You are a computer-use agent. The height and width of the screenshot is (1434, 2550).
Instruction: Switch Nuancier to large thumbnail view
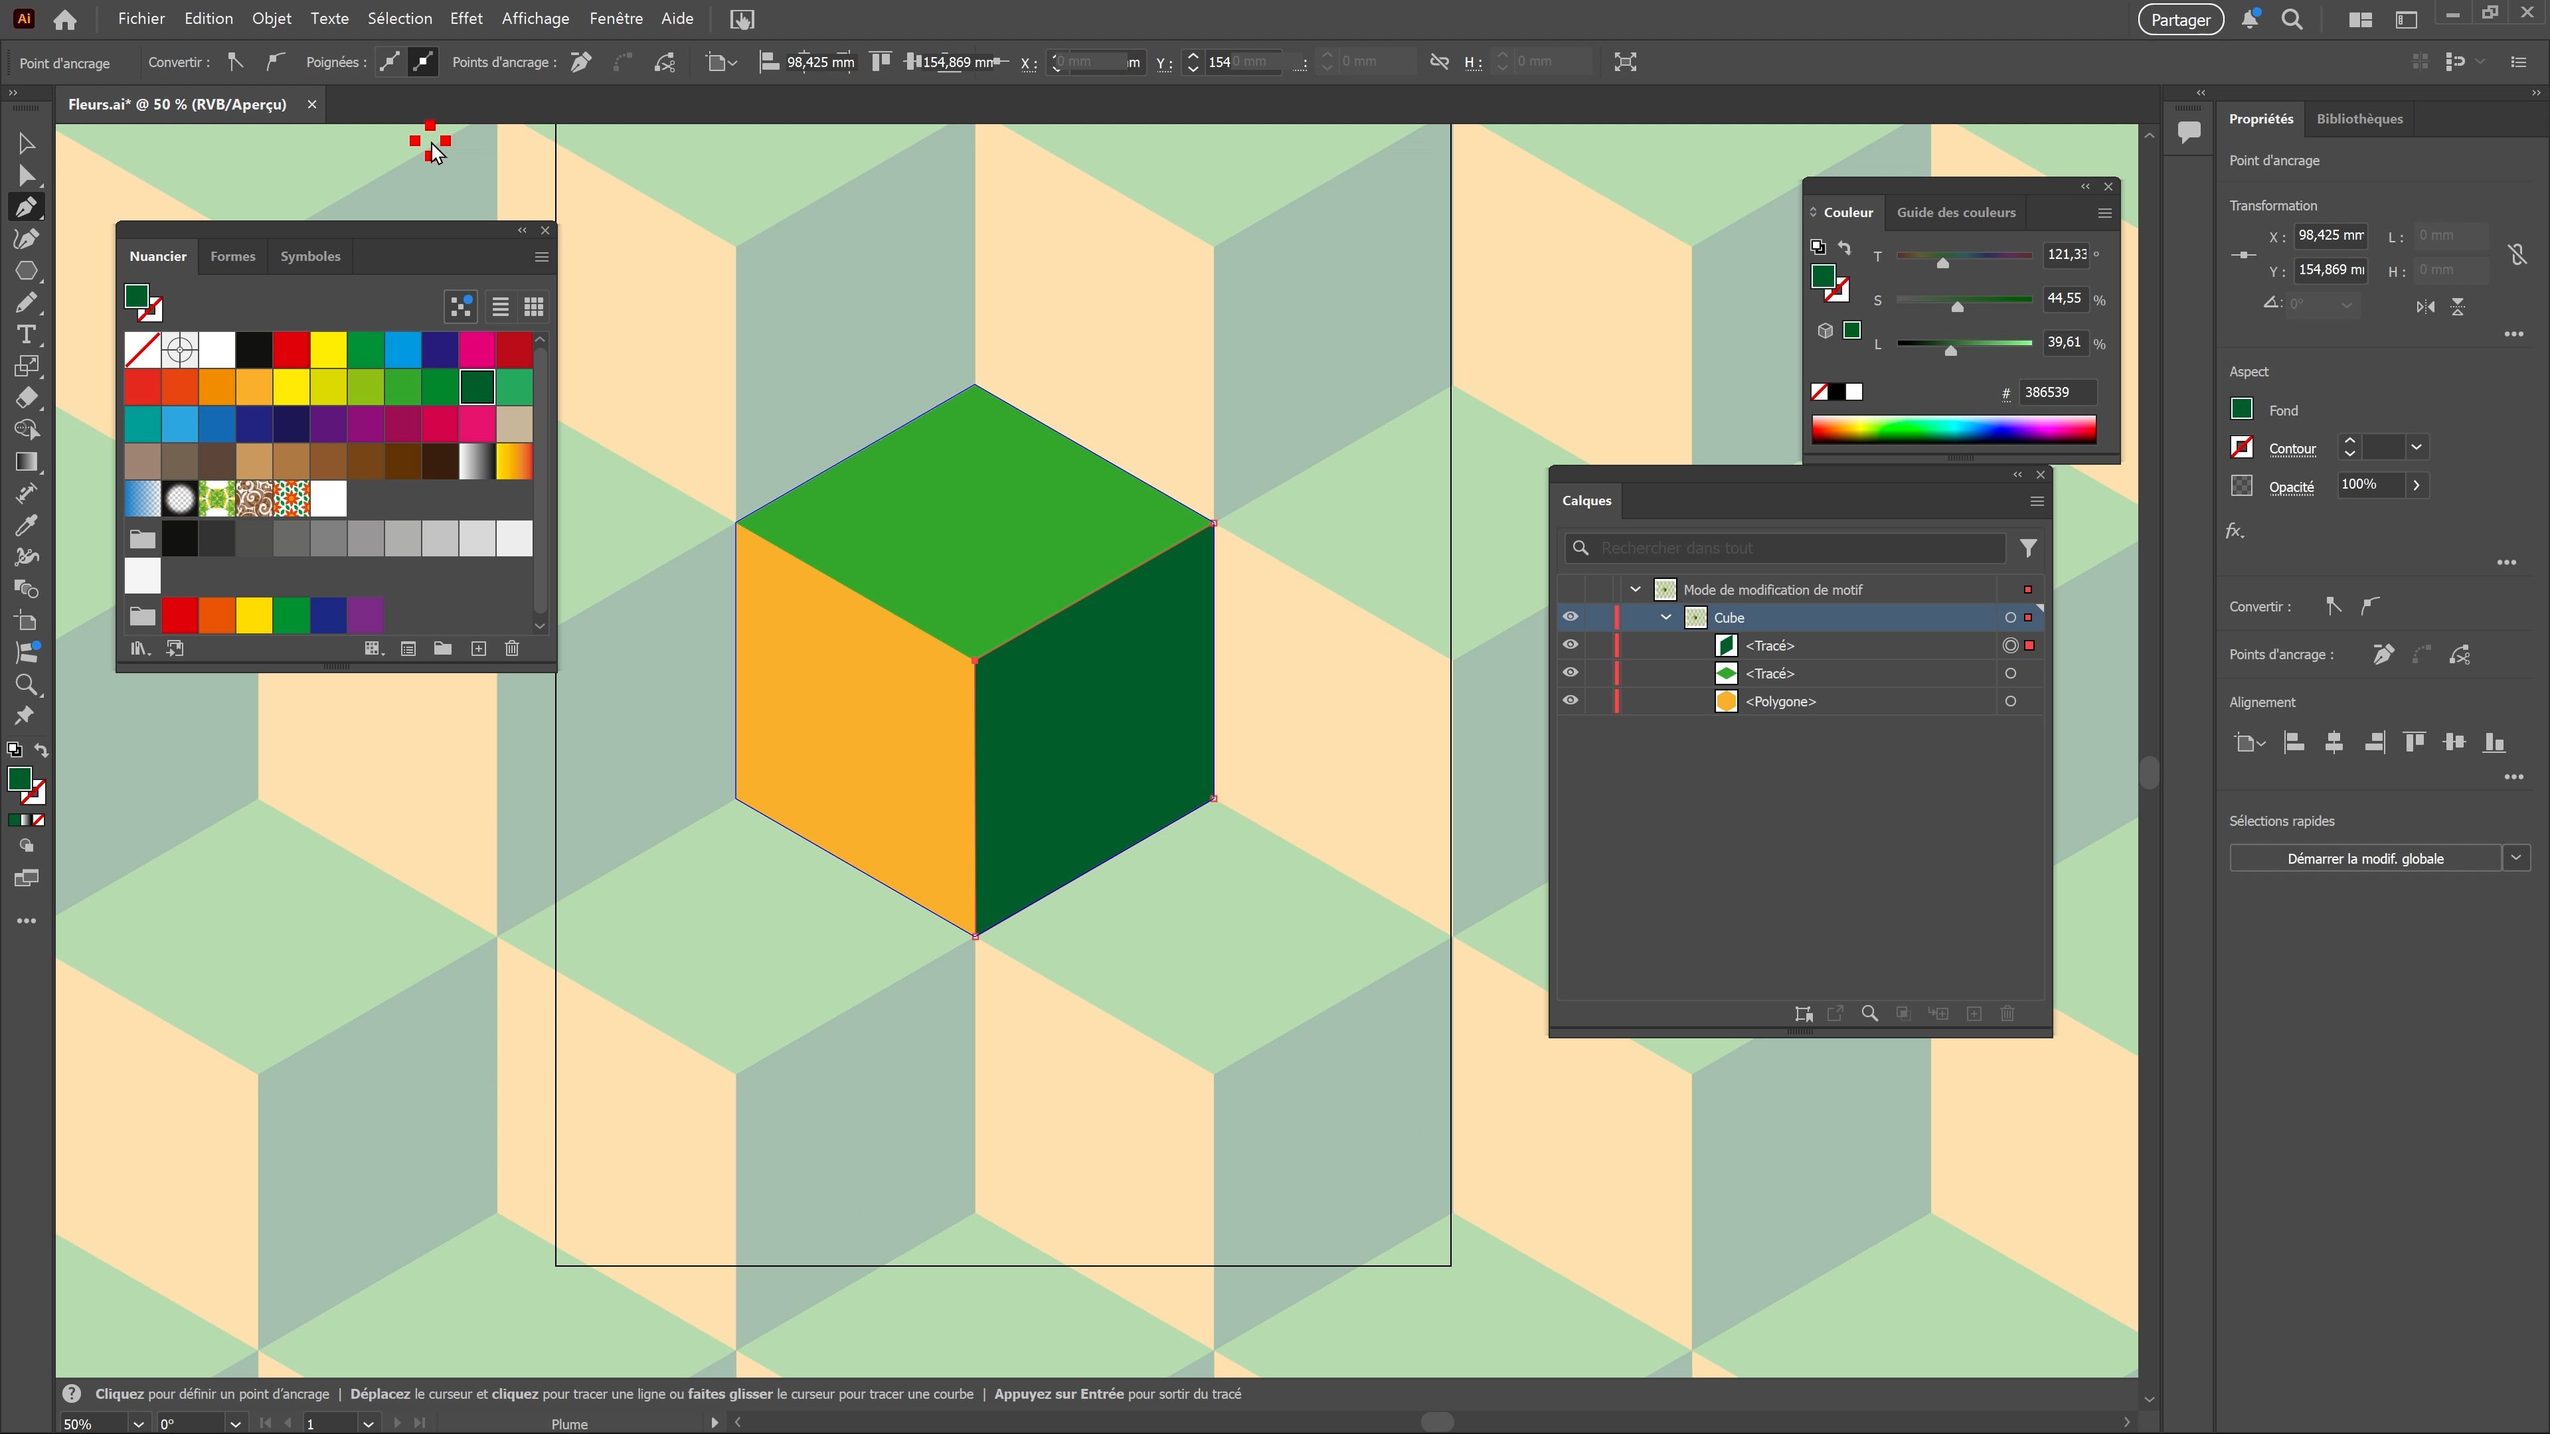coord(533,308)
